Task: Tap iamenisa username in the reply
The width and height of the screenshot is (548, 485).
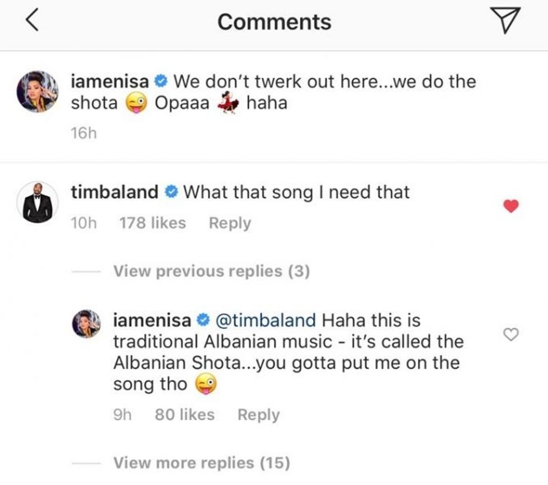Action: coord(152,321)
